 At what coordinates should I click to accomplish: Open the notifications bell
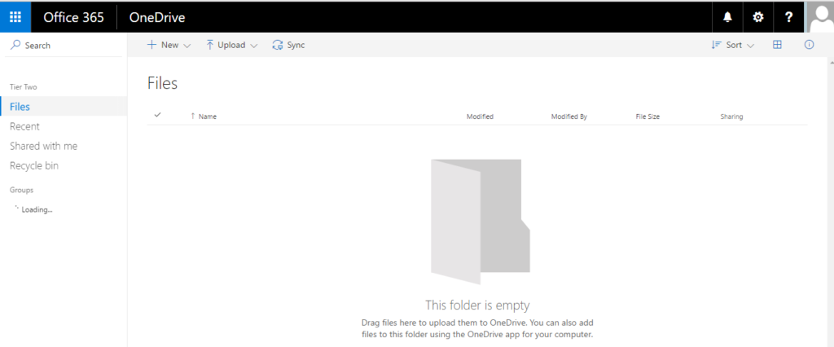[727, 17]
